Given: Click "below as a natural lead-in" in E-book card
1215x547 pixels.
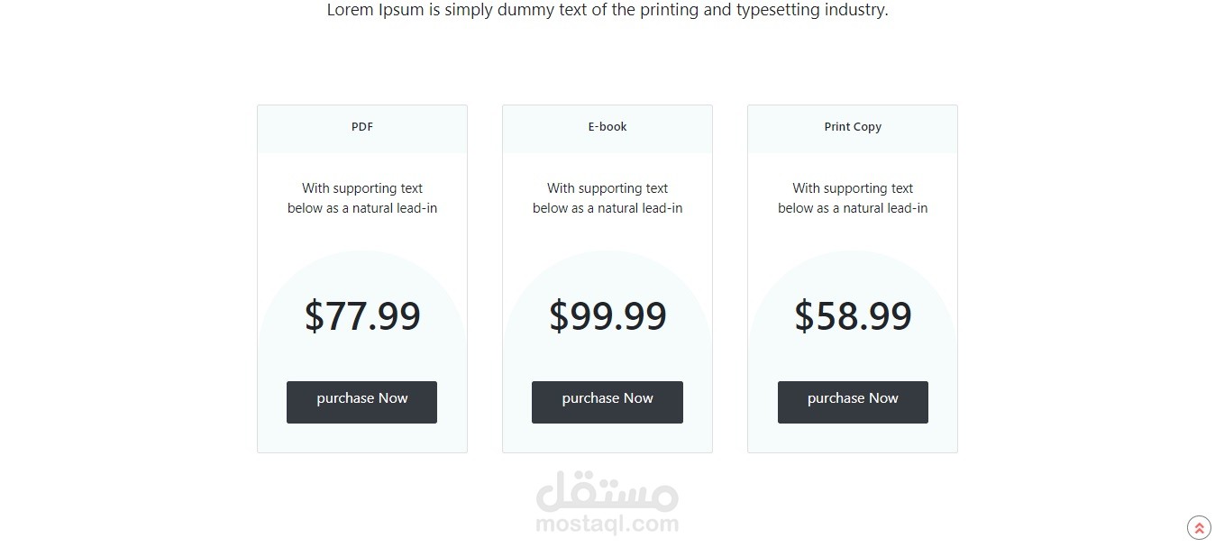Looking at the screenshot, I should tap(607, 208).
